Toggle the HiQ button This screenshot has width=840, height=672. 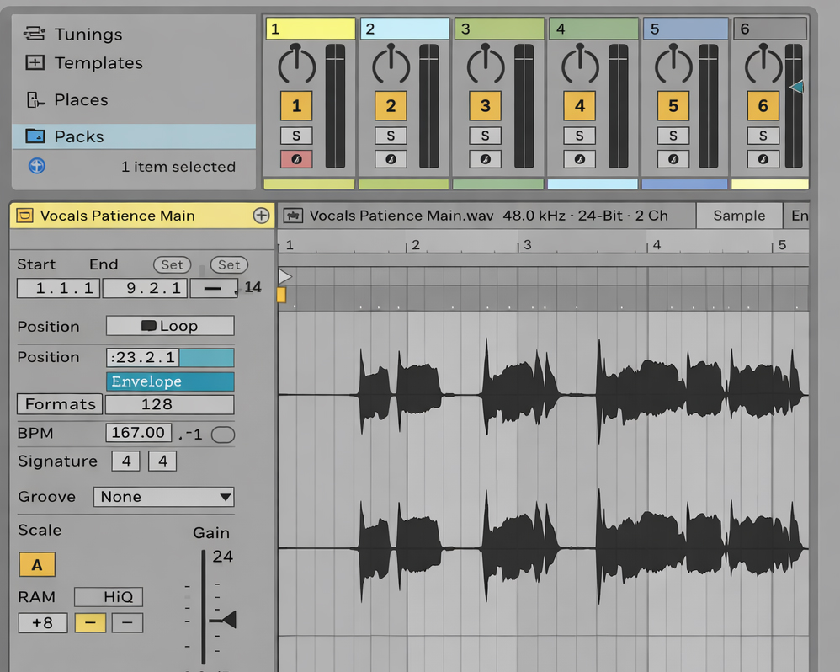pyautogui.click(x=109, y=596)
